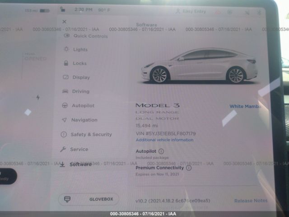Tap the MODEL 3 heading

[x=158, y=105]
